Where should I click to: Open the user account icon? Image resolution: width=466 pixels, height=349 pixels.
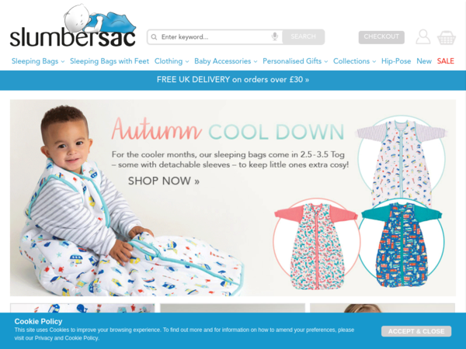(423, 36)
